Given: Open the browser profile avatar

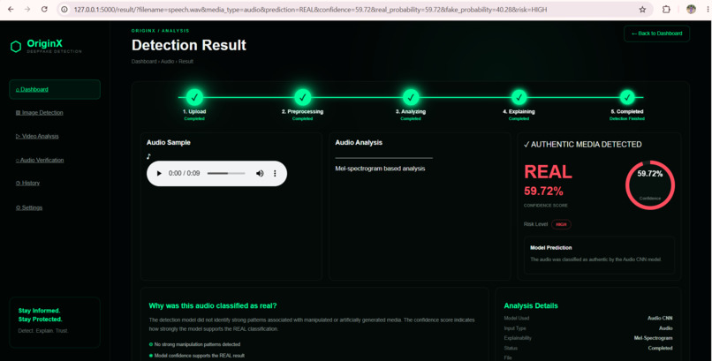Looking at the screenshot, I should [691, 9].
